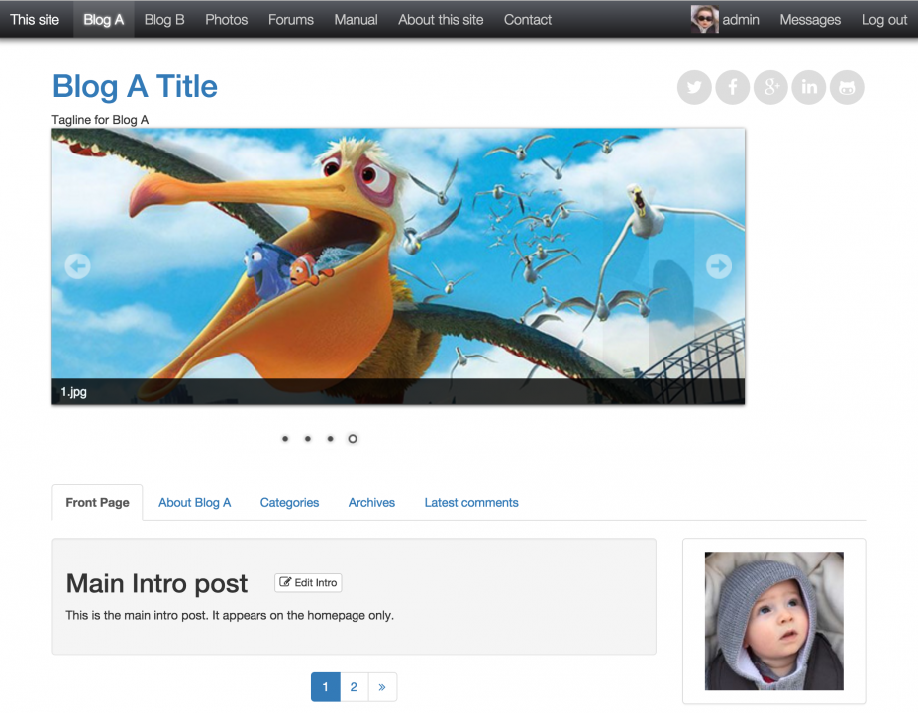Click the Edit Intro button
918x713 pixels.
point(308,583)
